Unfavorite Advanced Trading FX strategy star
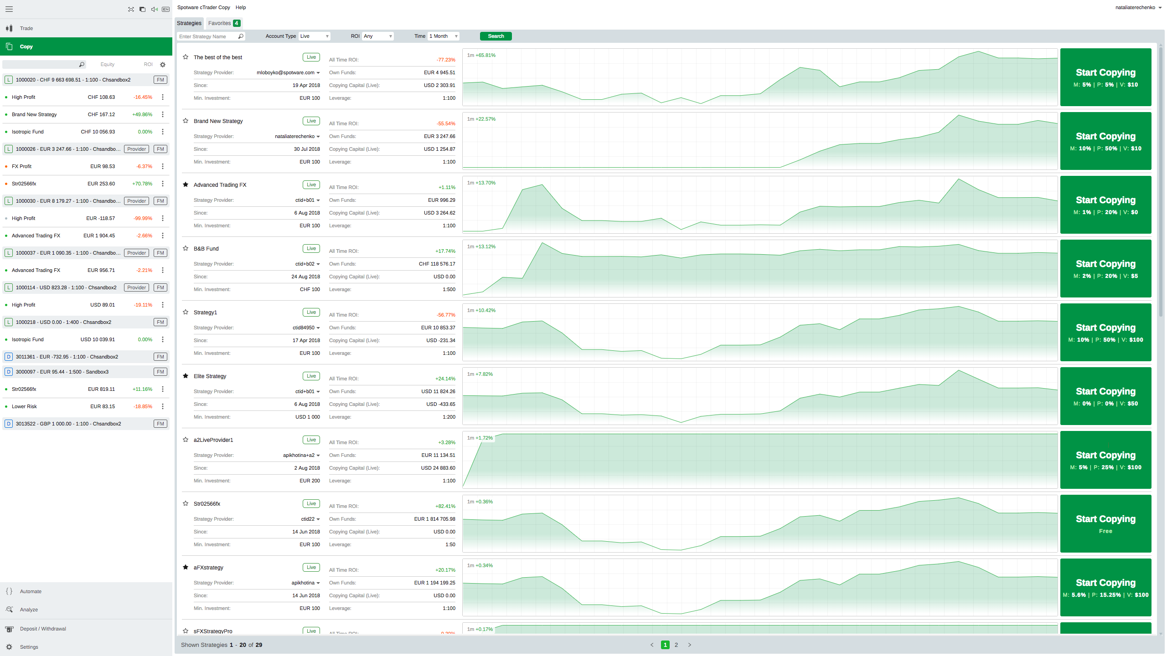The width and height of the screenshot is (1167, 656). click(x=186, y=184)
